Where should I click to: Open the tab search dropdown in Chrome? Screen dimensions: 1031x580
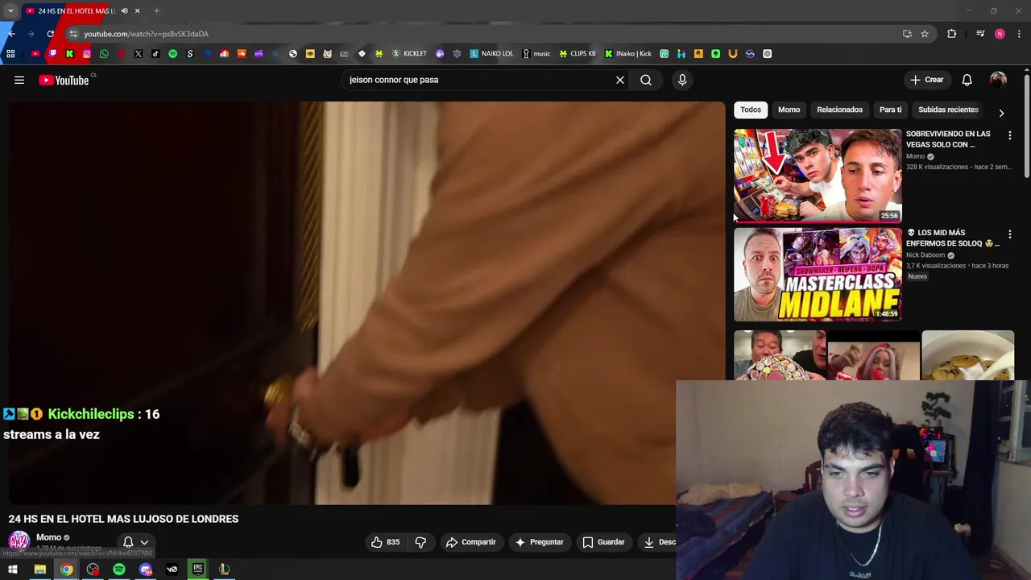(10, 10)
